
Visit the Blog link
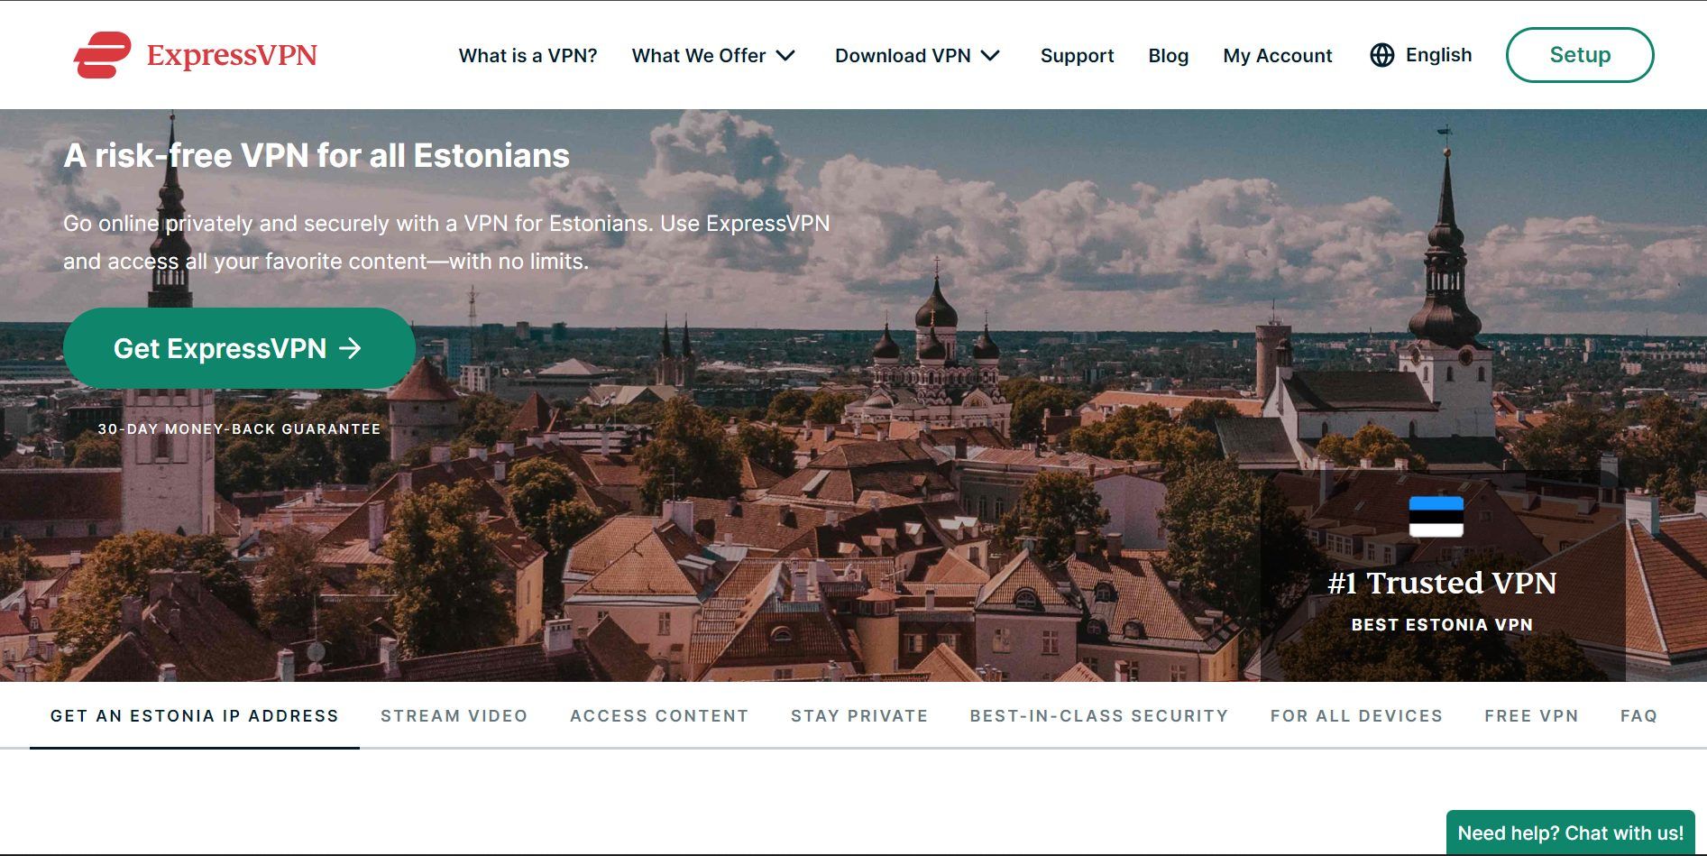click(x=1168, y=56)
